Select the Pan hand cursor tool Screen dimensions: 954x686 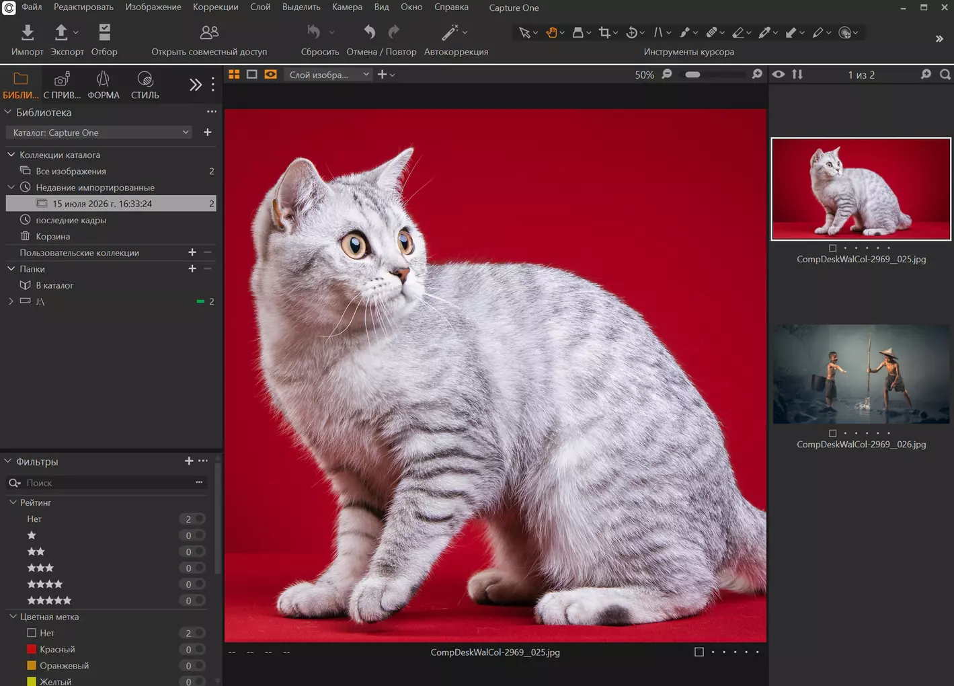click(551, 32)
